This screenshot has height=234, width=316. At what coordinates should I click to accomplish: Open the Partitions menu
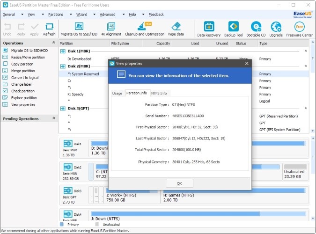click(56, 15)
